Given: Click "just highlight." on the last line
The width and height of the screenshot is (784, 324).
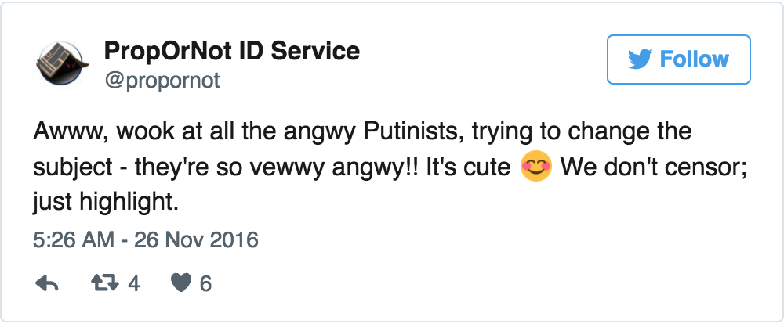Looking at the screenshot, I should [x=106, y=203].
